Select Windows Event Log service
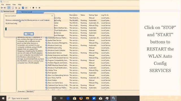The width and height of the screenshot is (181, 101). [x=78, y=45]
